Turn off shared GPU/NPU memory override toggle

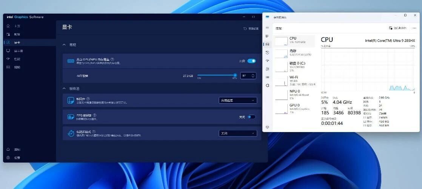(x=252, y=61)
